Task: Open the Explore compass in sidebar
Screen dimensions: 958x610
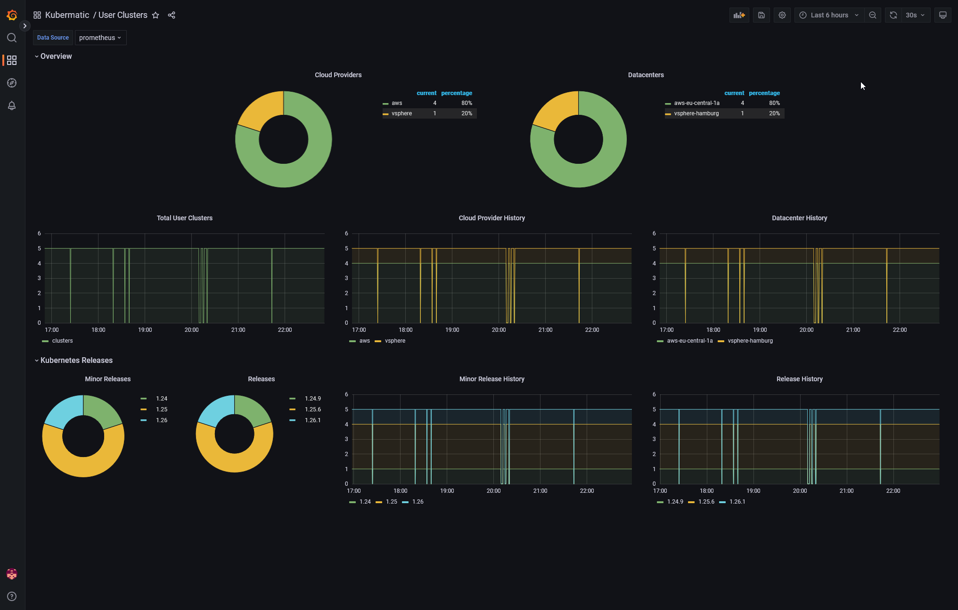Action: coord(11,83)
